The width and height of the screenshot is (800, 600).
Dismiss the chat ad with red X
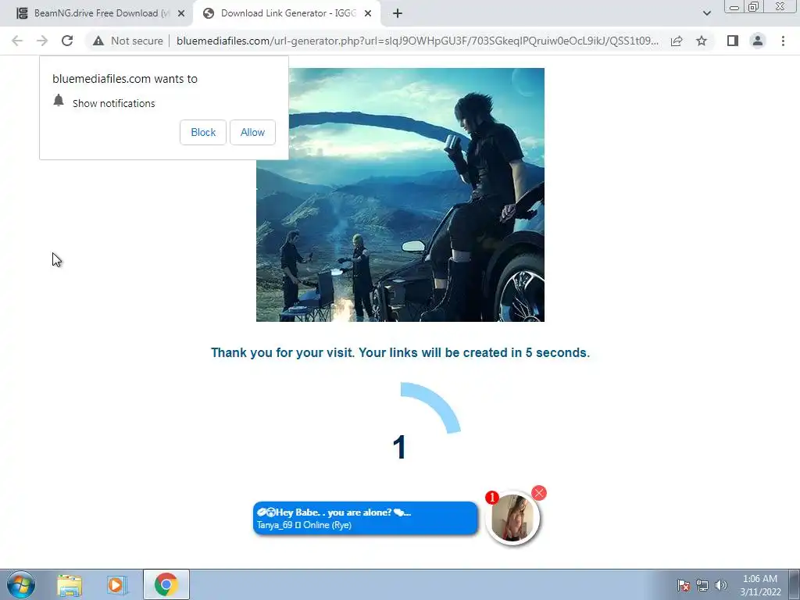pos(539,493)
